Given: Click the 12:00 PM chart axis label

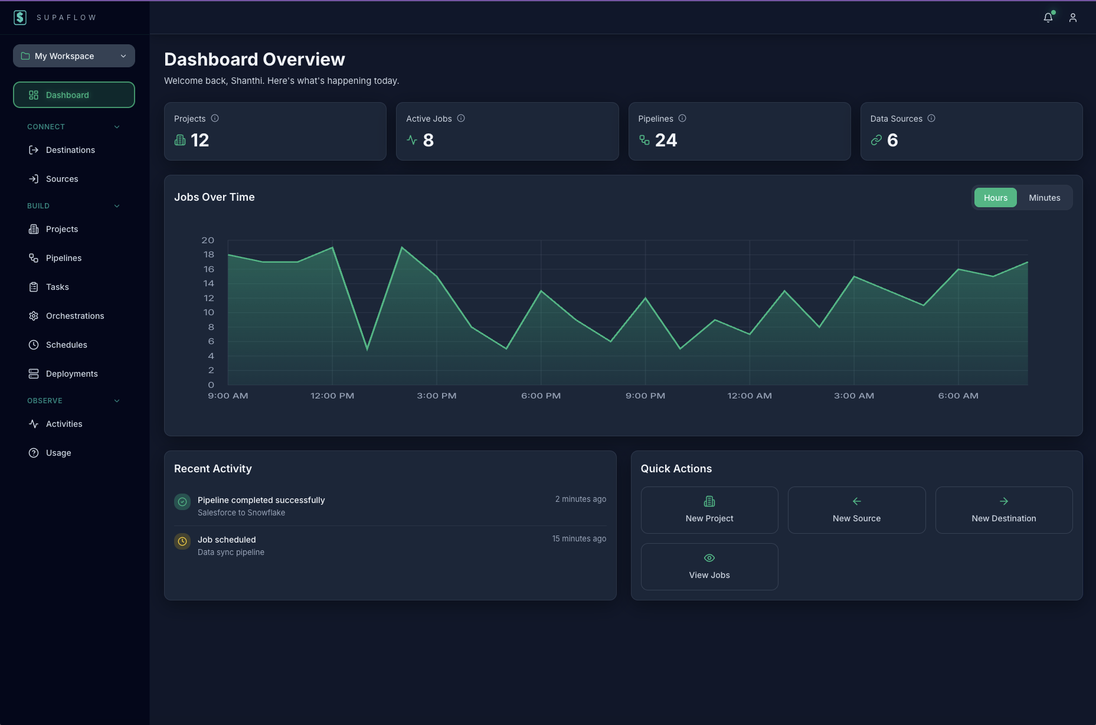Looking at the screenshot, I should tap(332, 396).
